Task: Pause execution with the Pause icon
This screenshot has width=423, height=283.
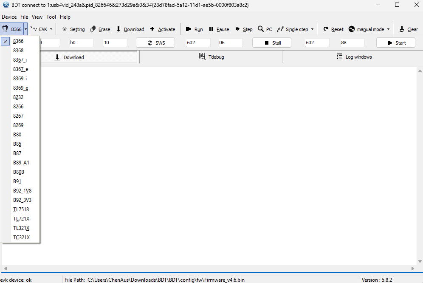Action: pos(211,29)
